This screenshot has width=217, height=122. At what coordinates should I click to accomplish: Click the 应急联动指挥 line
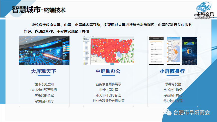44,96
